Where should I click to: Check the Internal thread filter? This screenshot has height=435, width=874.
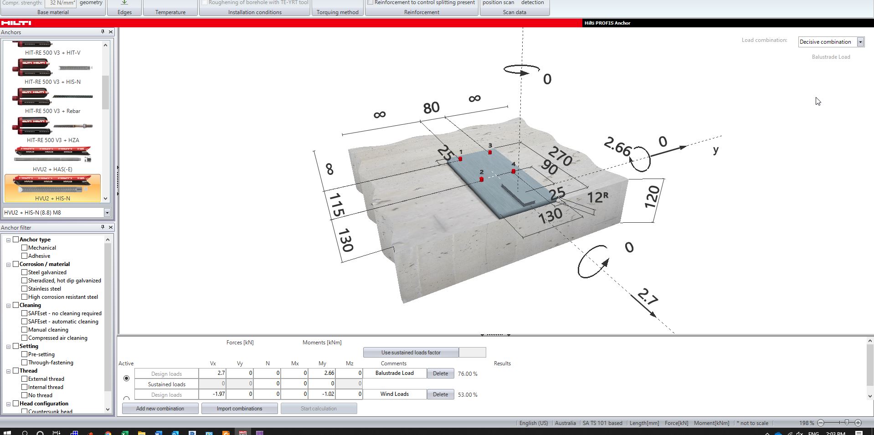pyautogui.click(x=25, y=387)
